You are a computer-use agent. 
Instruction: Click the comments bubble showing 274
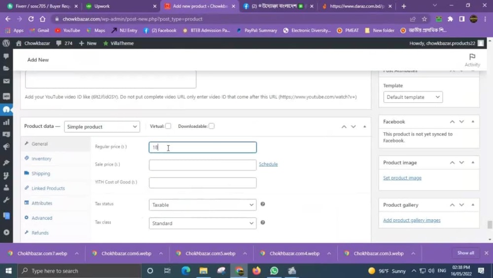click(64, 43)
